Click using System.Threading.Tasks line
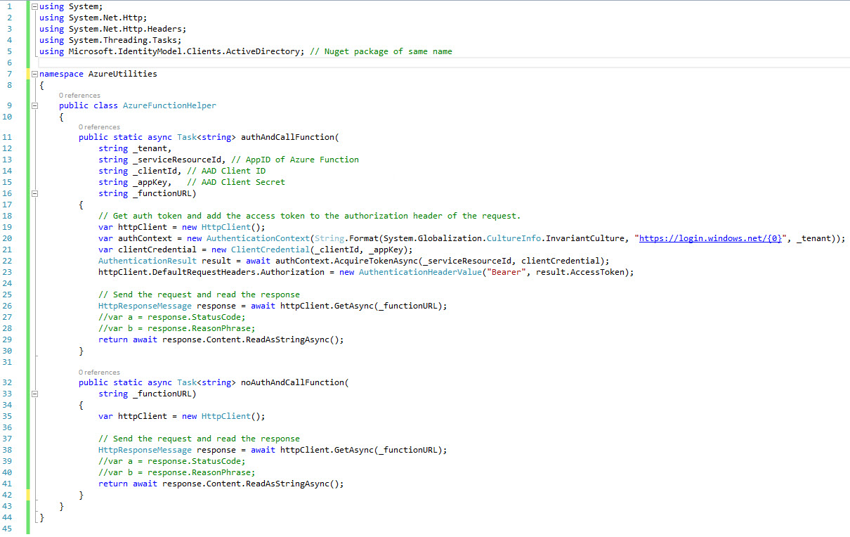850x537 pixels. point(110,40)
